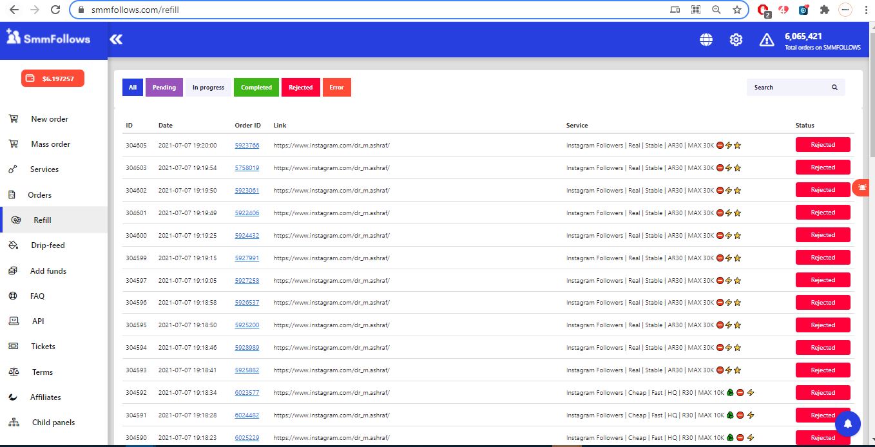Open browser extensions puzzle icon

pyautogui.click(x=824, y=10)
